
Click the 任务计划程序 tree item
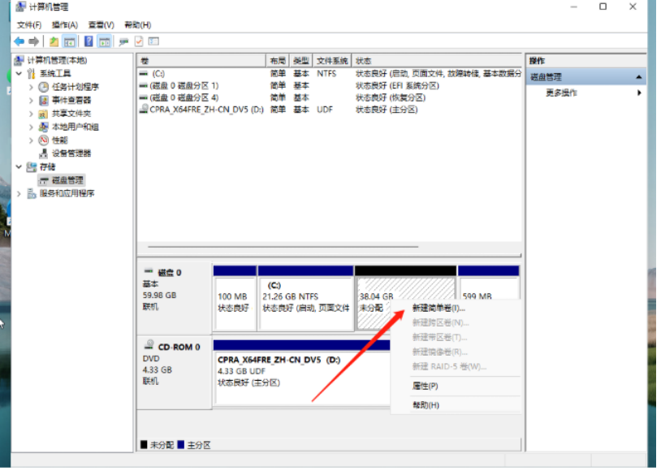click(75, 87)
